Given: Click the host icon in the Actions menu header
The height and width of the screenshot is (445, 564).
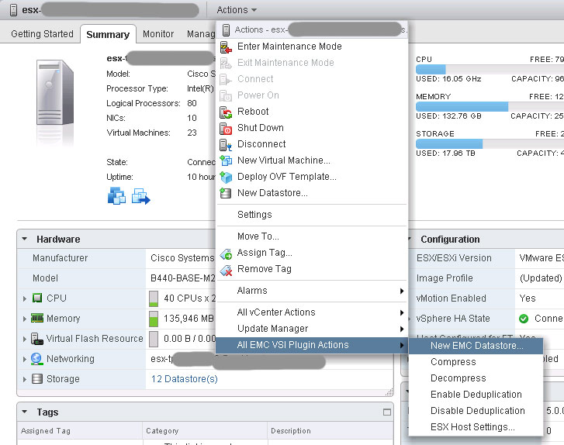Looking at the screenshot, I should coord(226,30).
